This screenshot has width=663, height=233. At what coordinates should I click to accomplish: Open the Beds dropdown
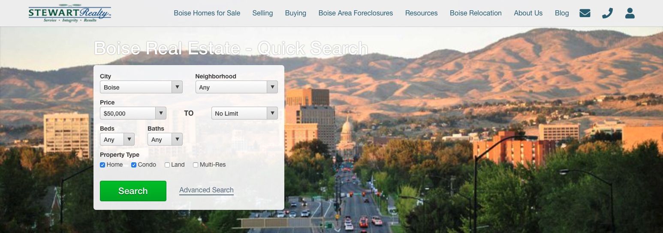[117, 139]
